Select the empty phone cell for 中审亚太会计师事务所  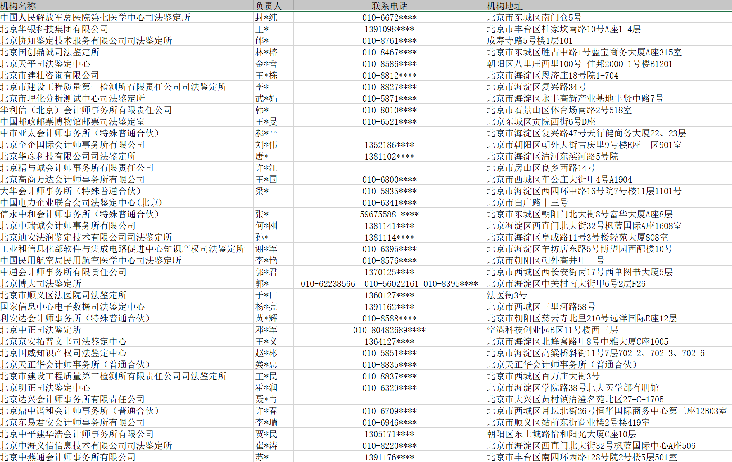click(389, 133)
